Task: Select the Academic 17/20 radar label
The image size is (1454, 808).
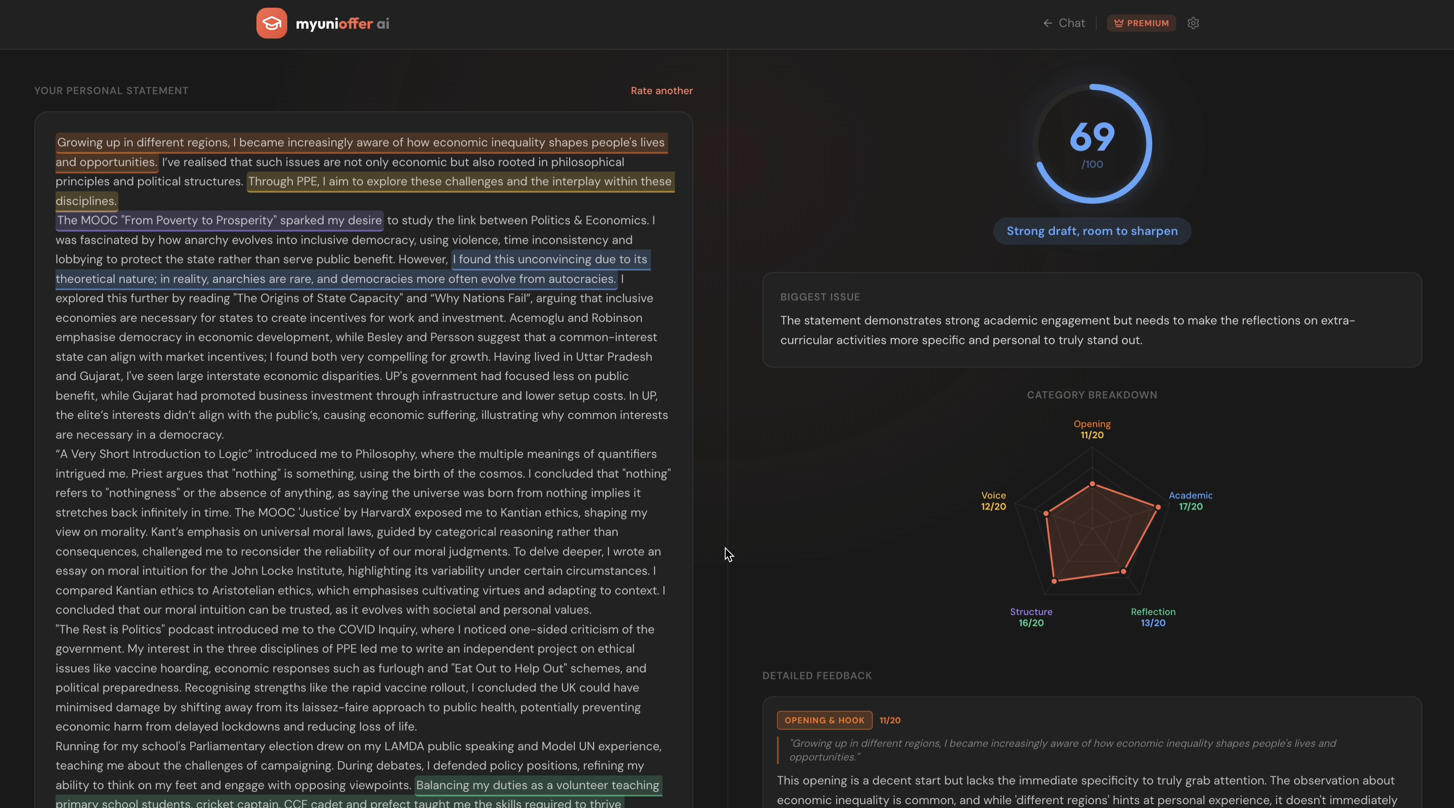Action: [x=1190, y=501]
